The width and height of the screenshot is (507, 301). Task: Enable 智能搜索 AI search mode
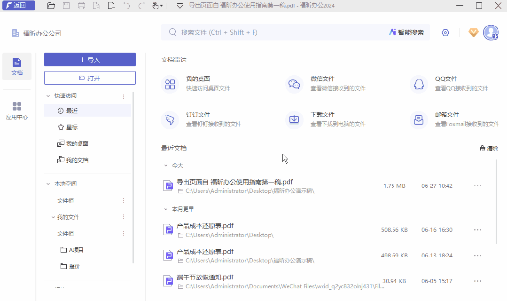407,32
